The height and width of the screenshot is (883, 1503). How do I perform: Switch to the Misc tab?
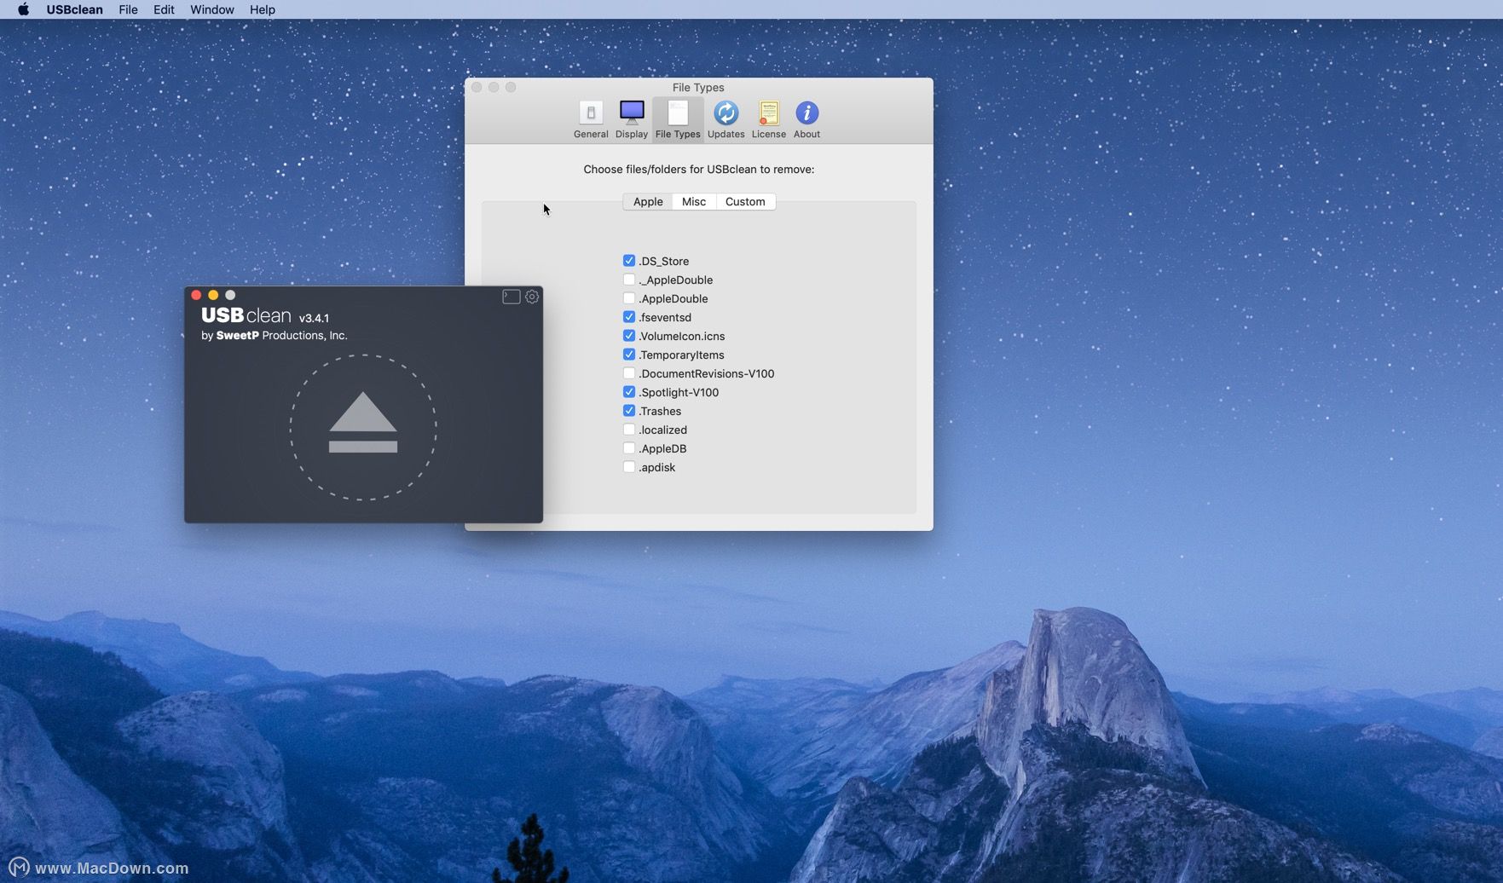tap(694, 202)
